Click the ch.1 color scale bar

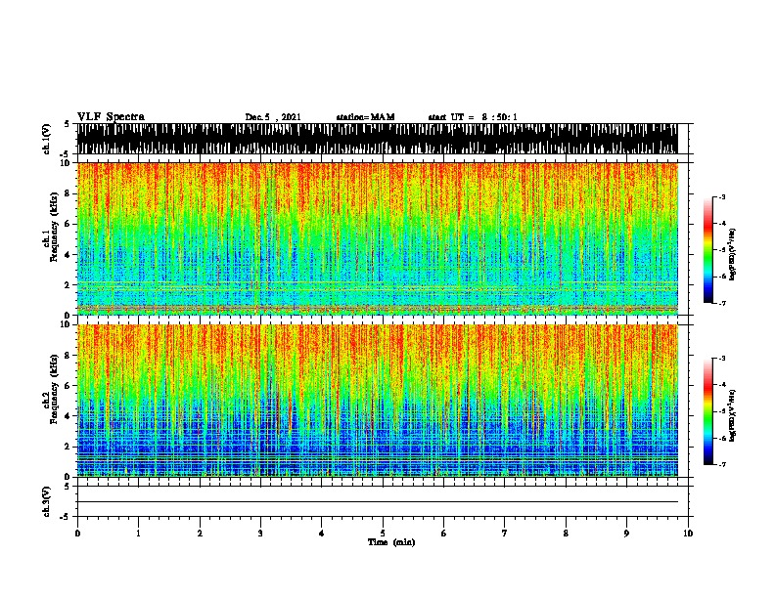[x=708, y=250]
